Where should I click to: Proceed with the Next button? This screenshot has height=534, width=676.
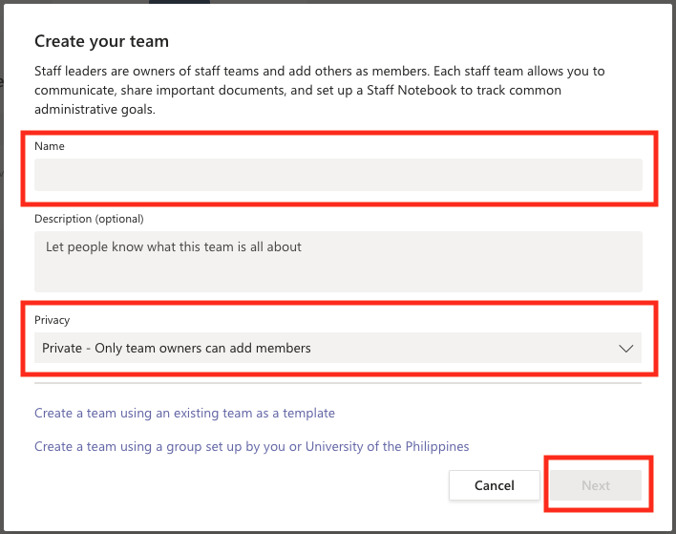596,485
